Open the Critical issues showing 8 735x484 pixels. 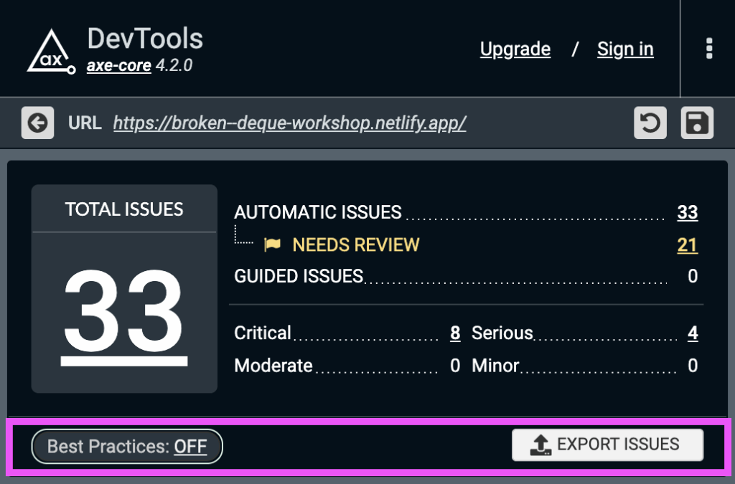456,333
